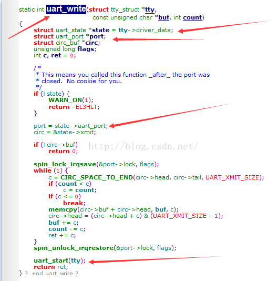Select the underlined tty parameter

click(x=150, y=9)
